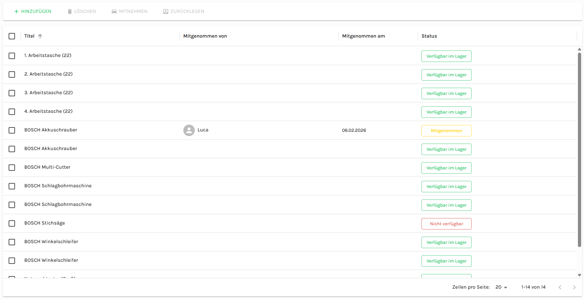Go to the previous page arrow
This screenshot has width=584, height=299.
(560, 287)
